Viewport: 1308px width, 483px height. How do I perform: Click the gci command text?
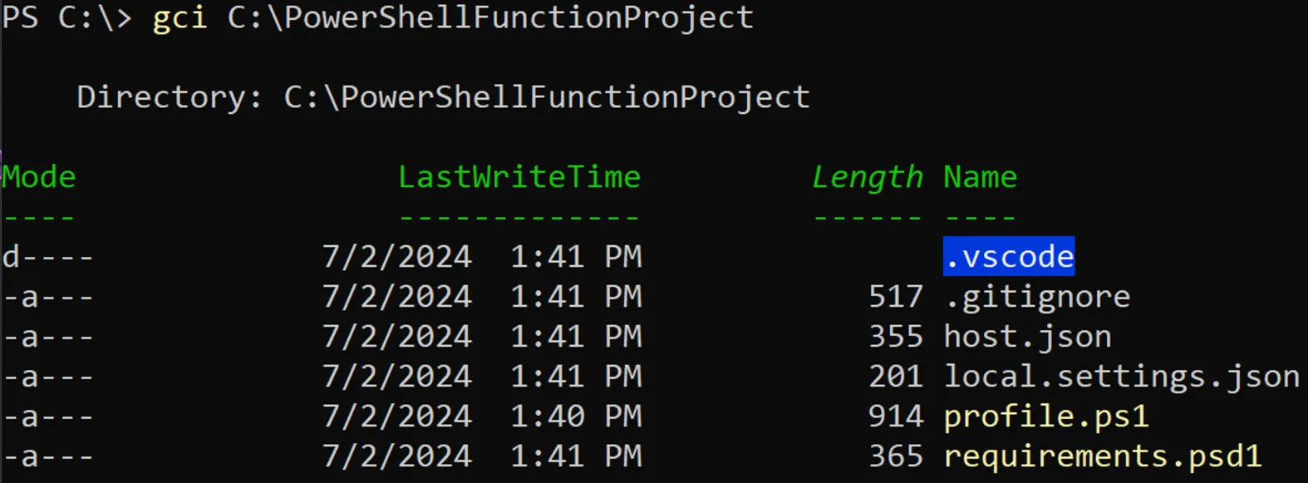coord(179,17)
